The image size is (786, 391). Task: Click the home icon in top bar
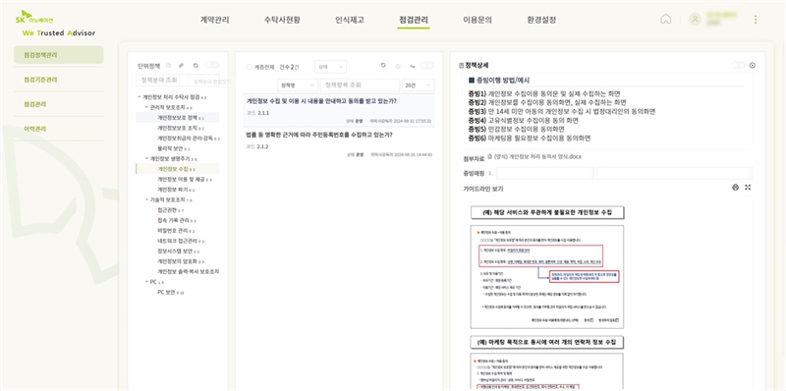click(666, 19)
